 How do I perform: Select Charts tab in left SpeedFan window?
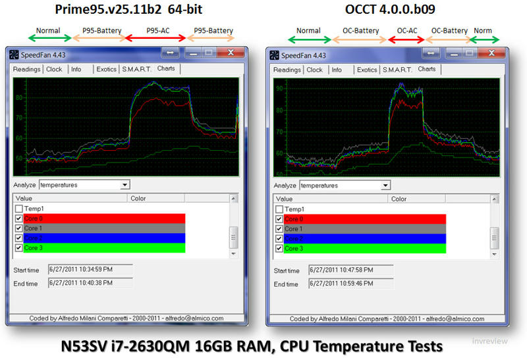[x=166, y=68]
